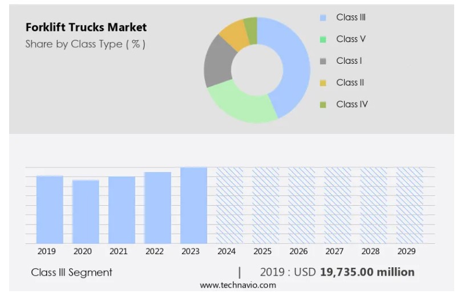Screen dimensions: 469x298
Task: Click the 2021 solid blue bar
Action: (122, 210)
